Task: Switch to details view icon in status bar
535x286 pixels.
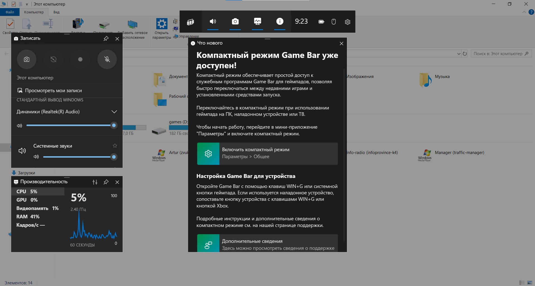Action: 522,283
